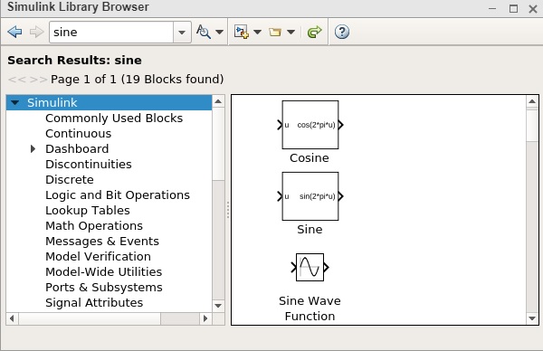Screen dimensions: 543x351
Task: Open search options dropdown arrow beside binoculars
Action: [x=219, y=32]
